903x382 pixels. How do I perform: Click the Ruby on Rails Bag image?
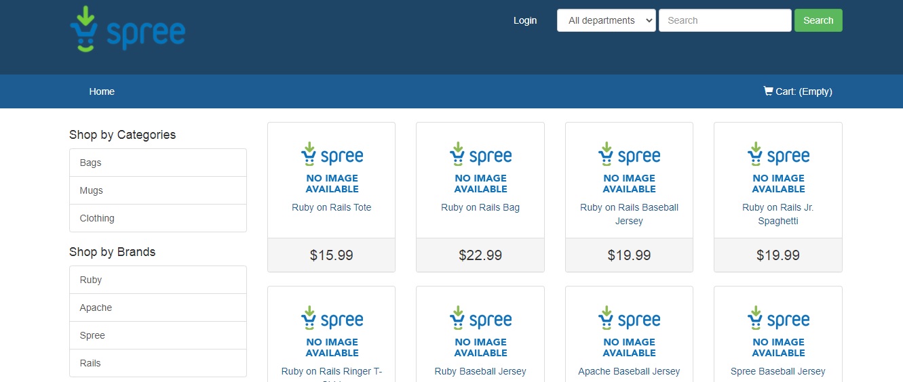point(480,167)
